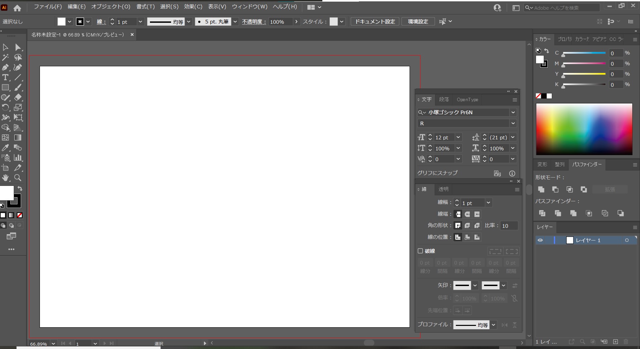The height and width of the screenshot is (349, 640).
Task: Select the Zoom tool
Action: [x=18, y=178]
